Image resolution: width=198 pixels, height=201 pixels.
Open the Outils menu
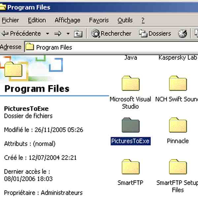click(x=125, y=20)
